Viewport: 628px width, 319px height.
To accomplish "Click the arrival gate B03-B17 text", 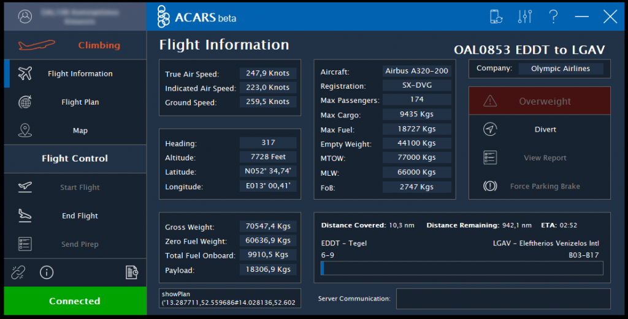I will pos(584,255).
